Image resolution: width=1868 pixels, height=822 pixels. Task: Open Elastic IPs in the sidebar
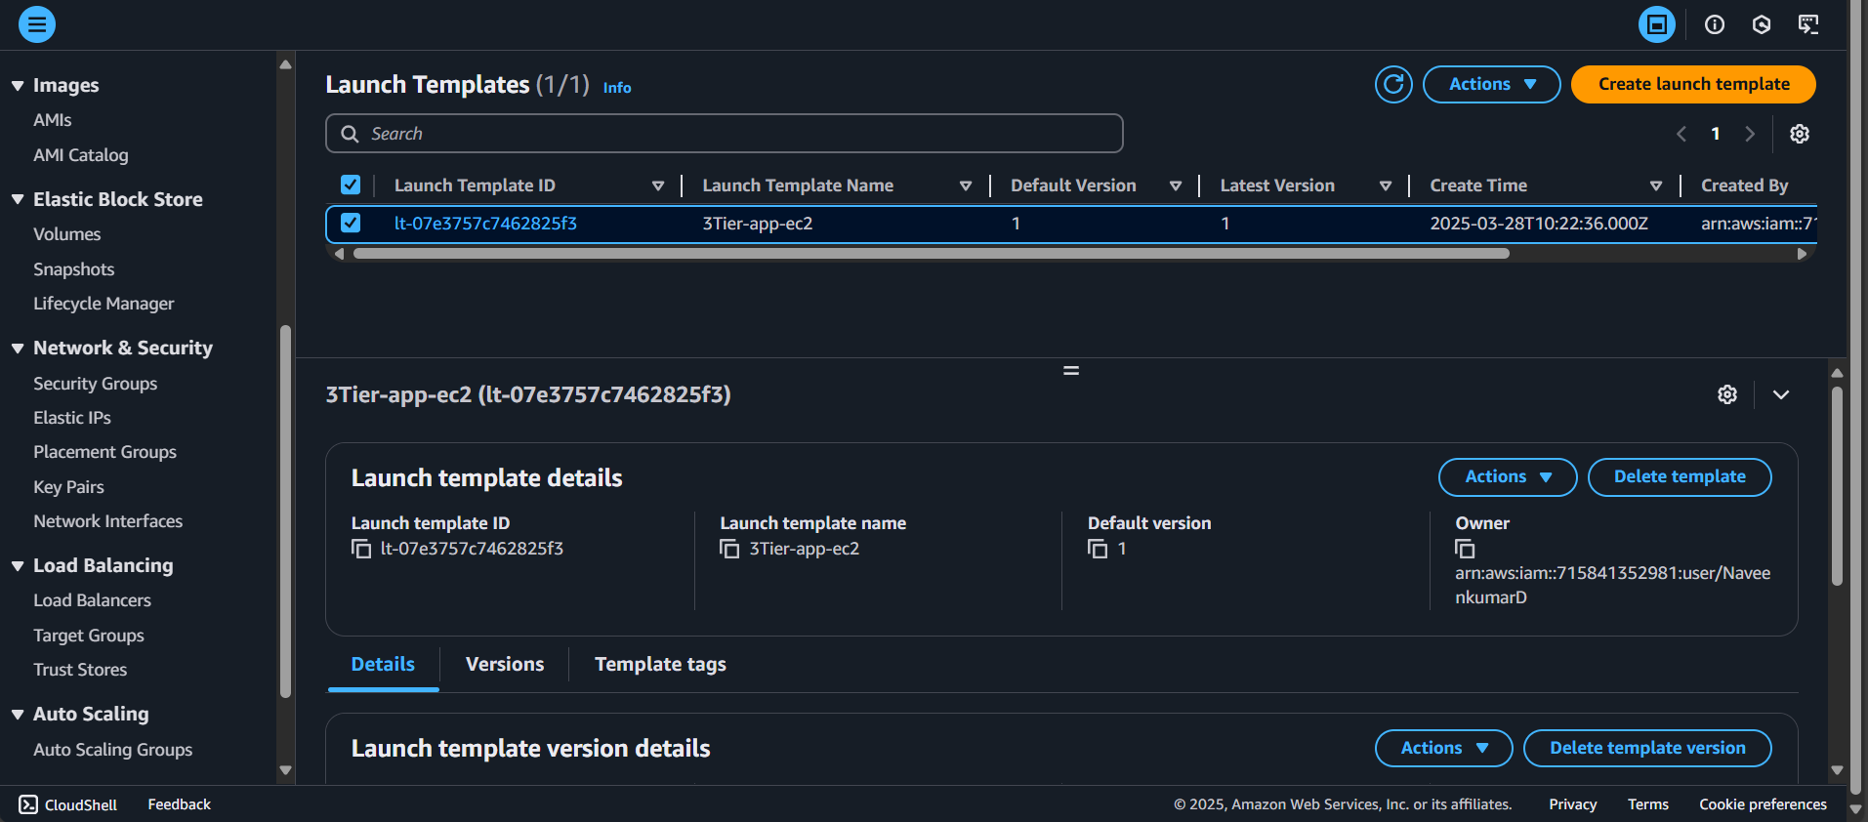coord(72,418)
